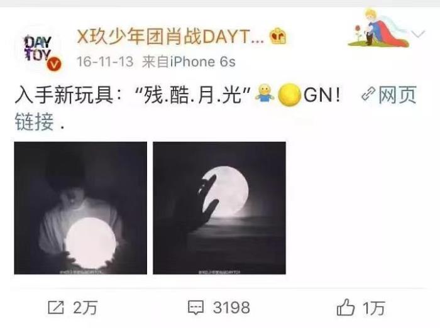Toggle like with thumbs-up icon
Screen dimensions: 440x328
click(x=346, y=307)
